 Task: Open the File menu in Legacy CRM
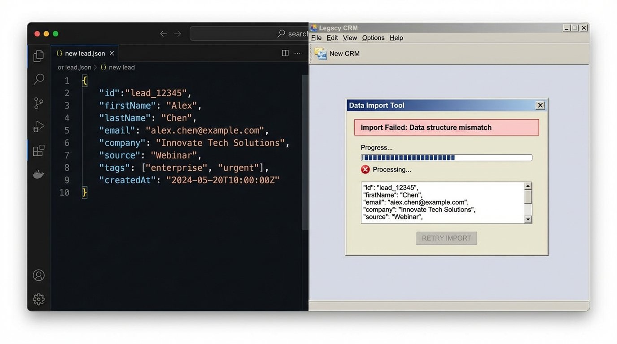click(316, 38)
